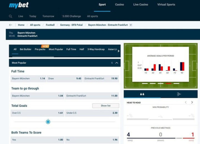Click the Total Goals slider handle
The height and width of the screenshot is (144, 200).
tap(48, 122)
